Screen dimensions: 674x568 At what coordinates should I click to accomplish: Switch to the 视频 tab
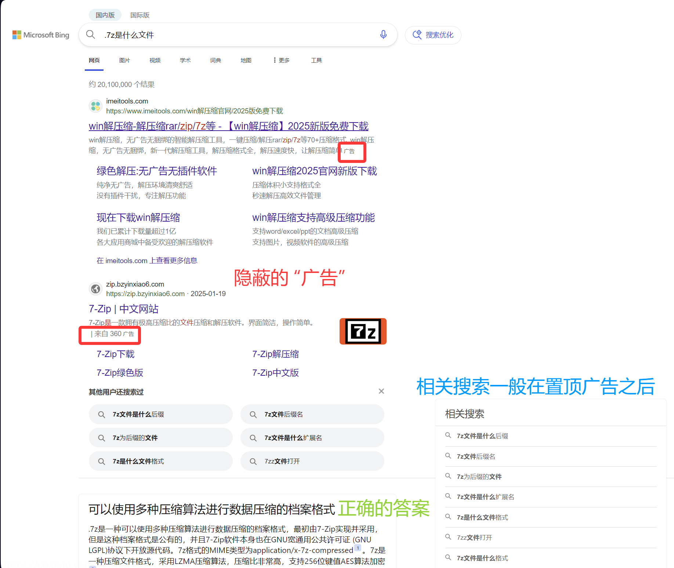(x=155, y=60)
